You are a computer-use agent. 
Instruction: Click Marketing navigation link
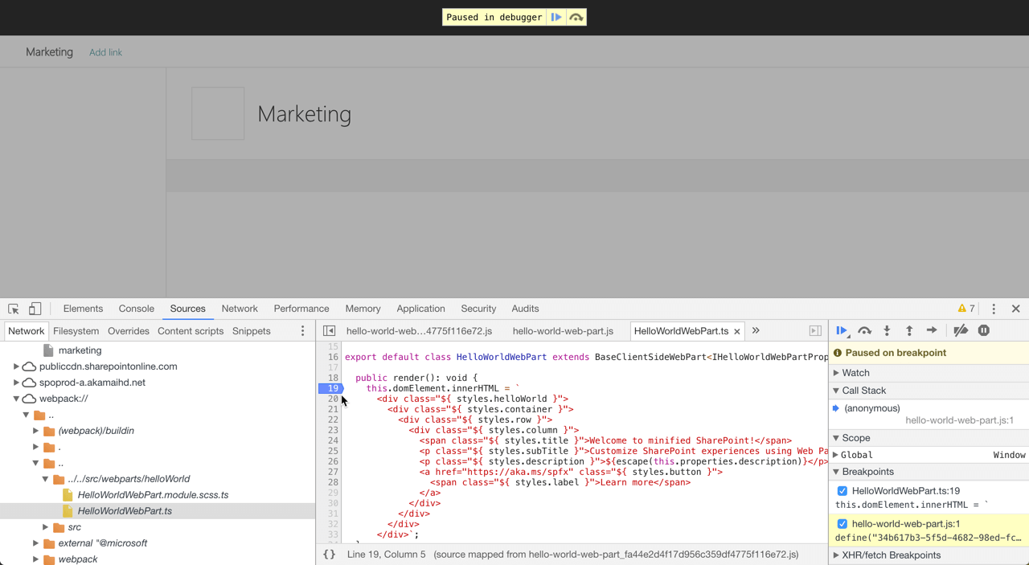tap(49, 52)
